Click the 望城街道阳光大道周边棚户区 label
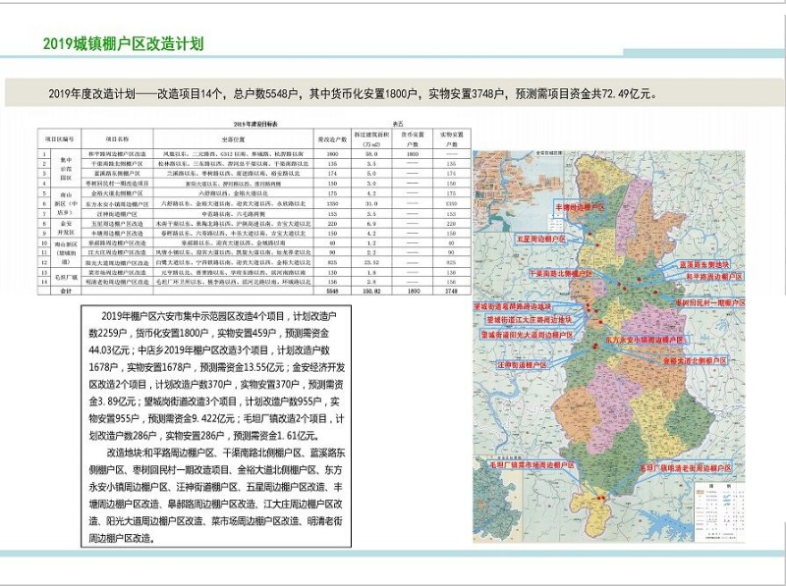Image resolution: width=786 pixels, height=587 pixels. [528, 334]
